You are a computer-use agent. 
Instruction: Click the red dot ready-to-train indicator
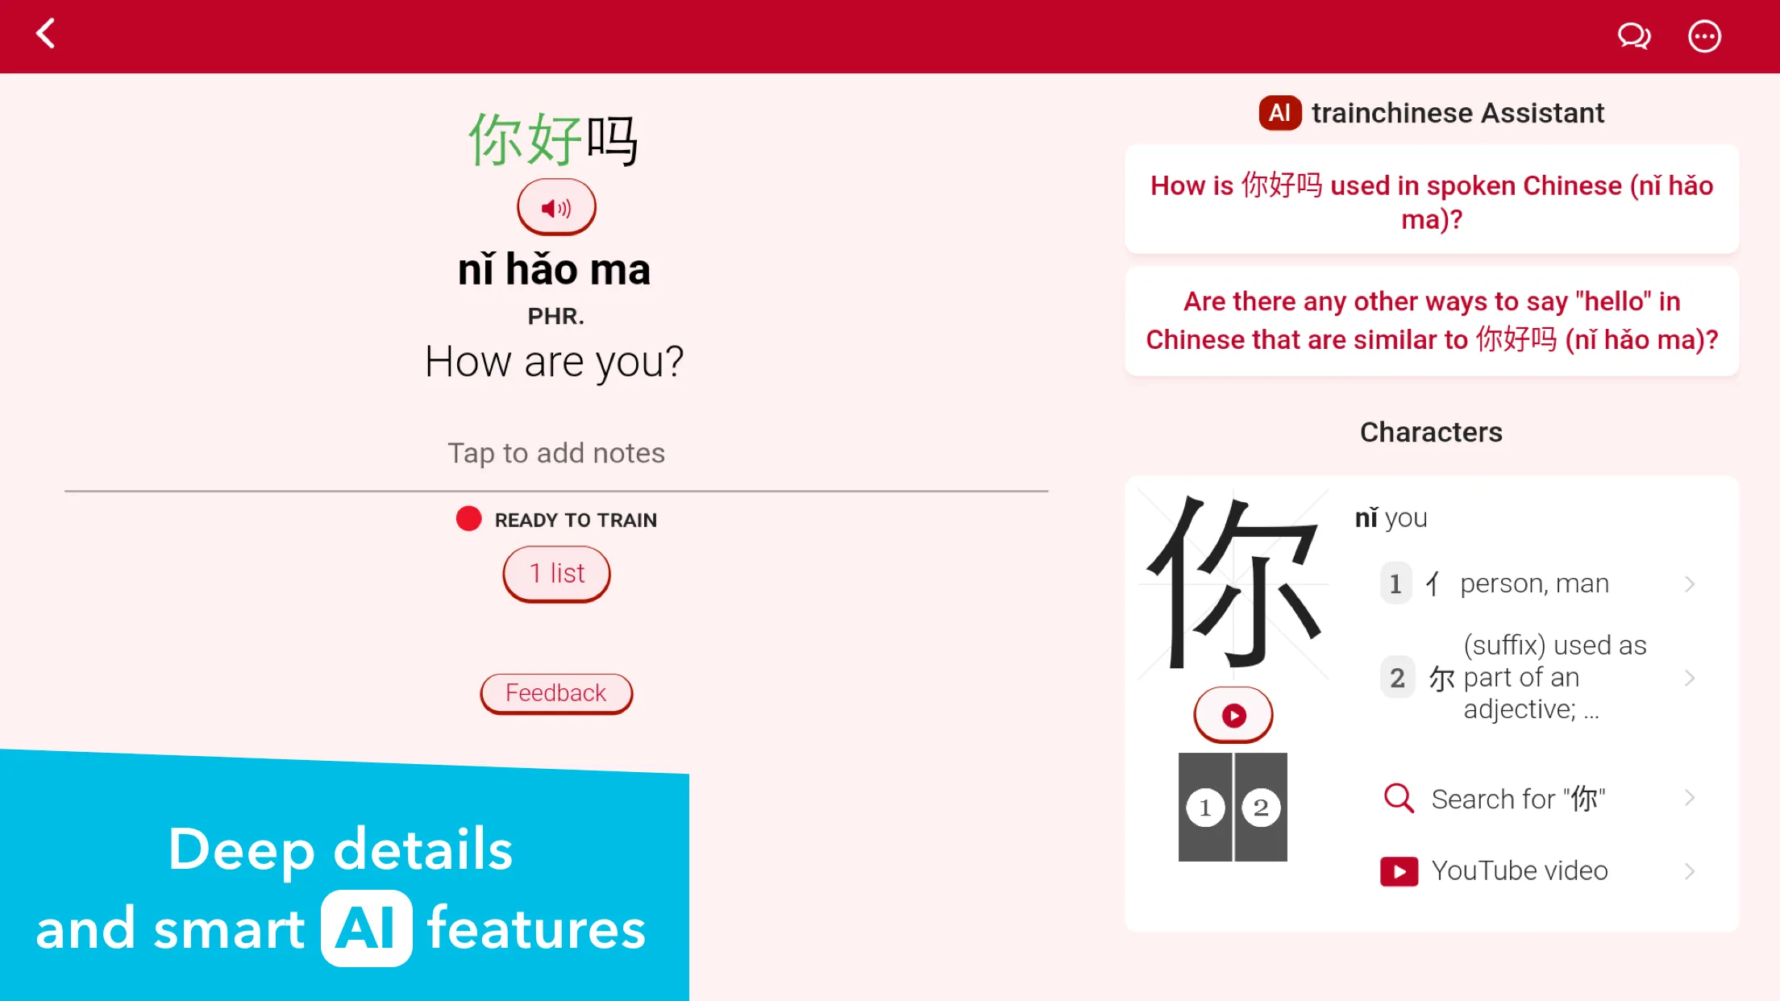click(x=469, y=518)
